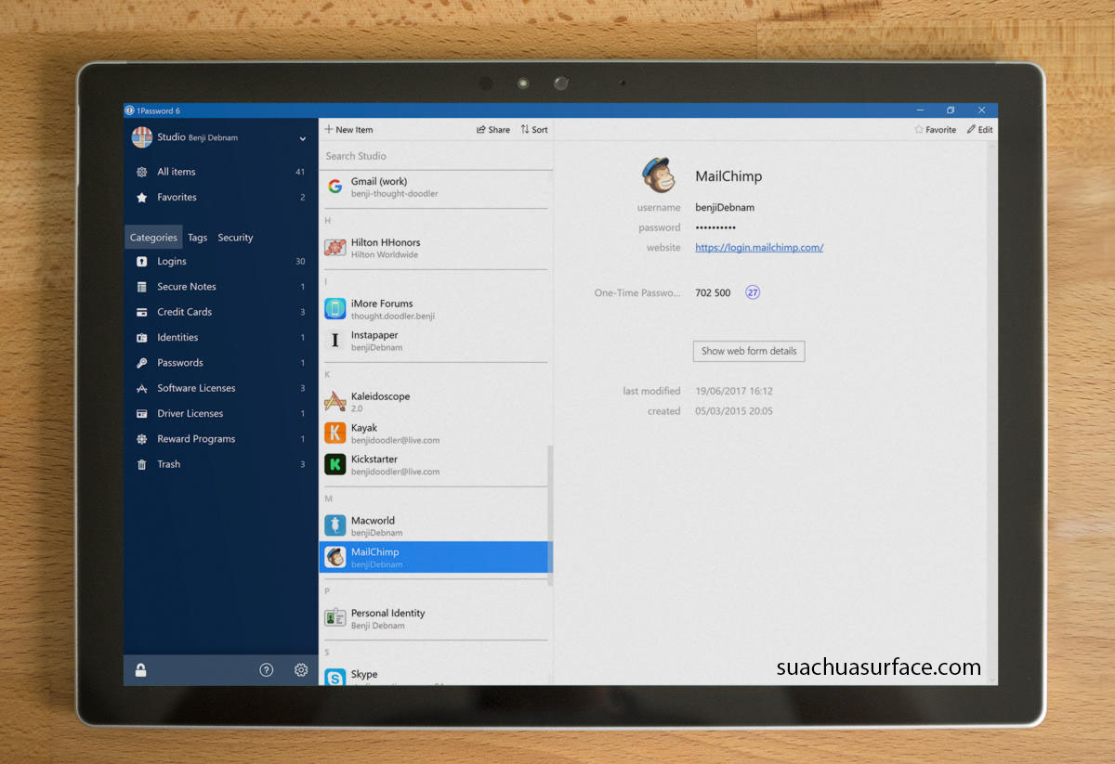Click the large MailChimp detail icon
1115x764 pixels.
[659, 175]
